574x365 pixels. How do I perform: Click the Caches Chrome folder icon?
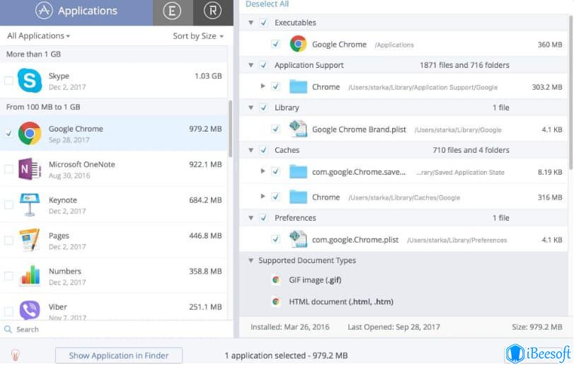click(x=298, y=197)
